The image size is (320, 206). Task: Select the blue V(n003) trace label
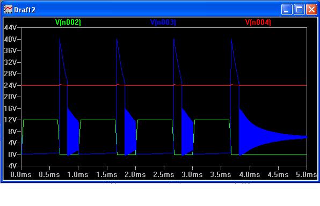[163, 22]
